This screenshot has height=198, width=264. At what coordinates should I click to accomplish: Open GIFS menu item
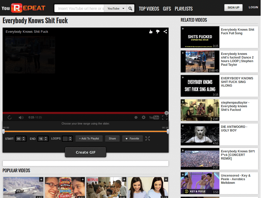click(x=167, y=9)
